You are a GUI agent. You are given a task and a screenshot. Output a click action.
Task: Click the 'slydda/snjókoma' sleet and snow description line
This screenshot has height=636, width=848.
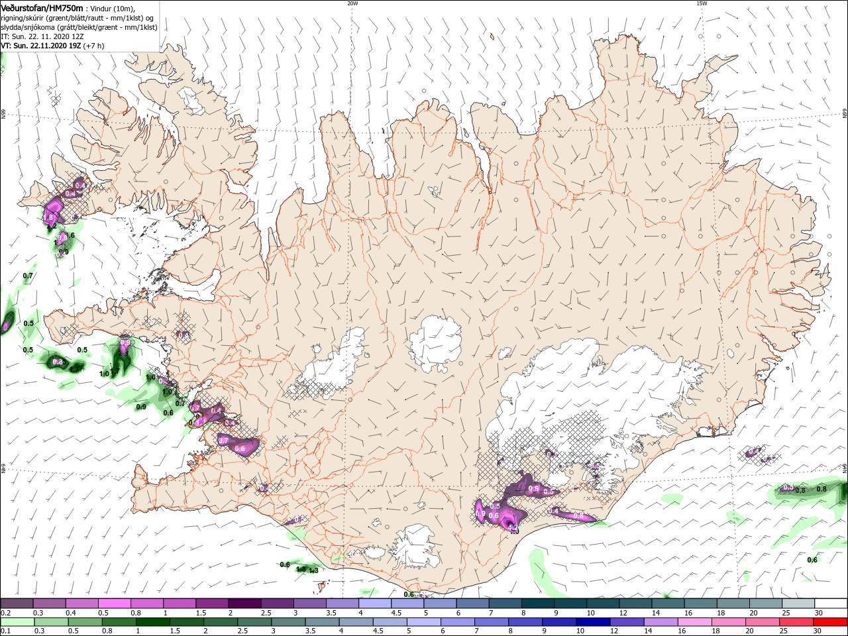pyautogui.click(x=79, y=27)
